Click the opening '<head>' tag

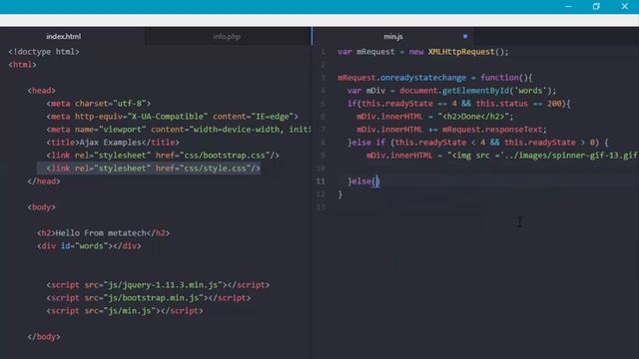(x=42, y=91)
